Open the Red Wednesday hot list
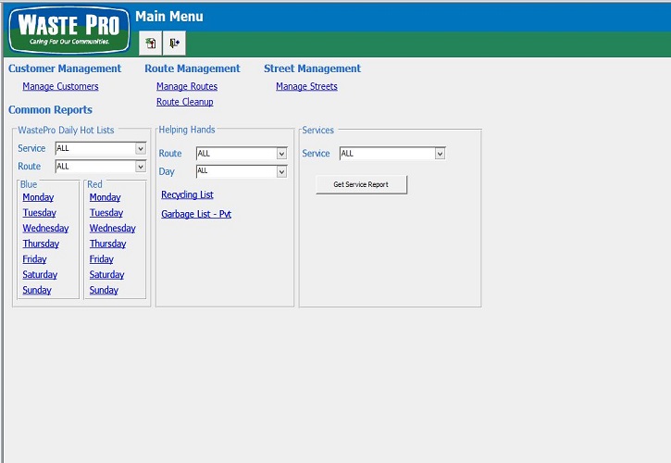The height and width of the screenshot is (463, 671). [112, 229]
